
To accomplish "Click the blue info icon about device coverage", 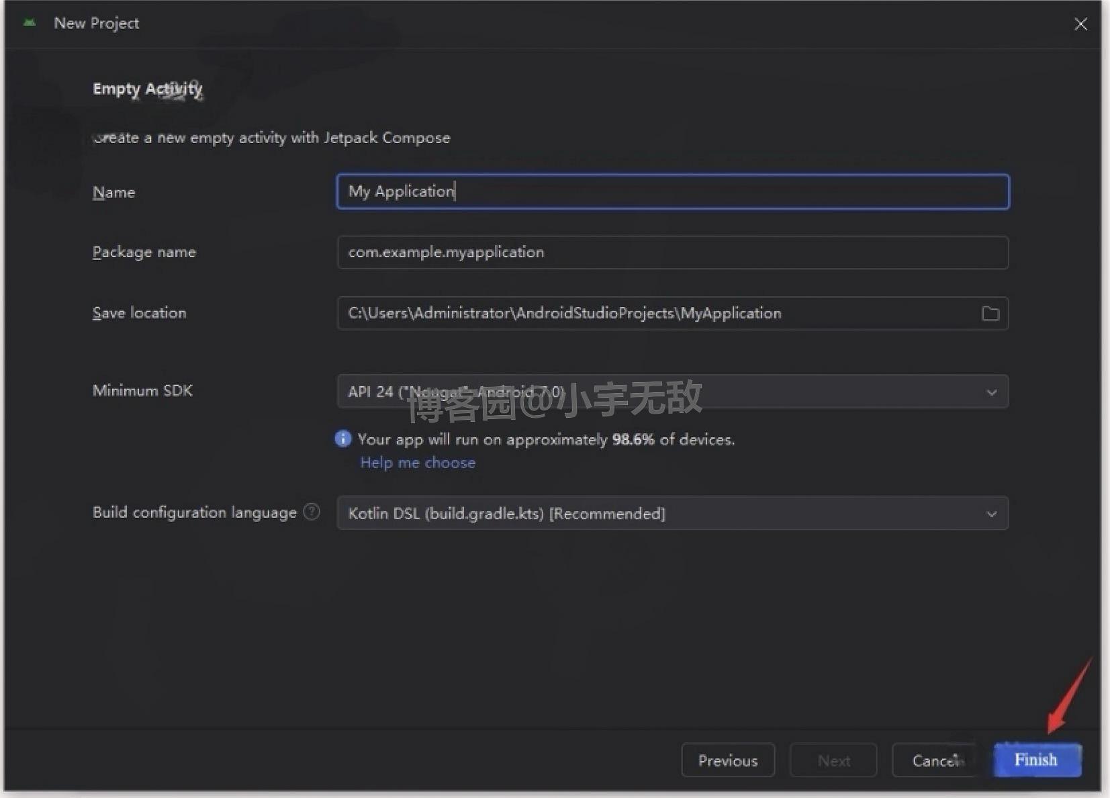I will 342,439.
